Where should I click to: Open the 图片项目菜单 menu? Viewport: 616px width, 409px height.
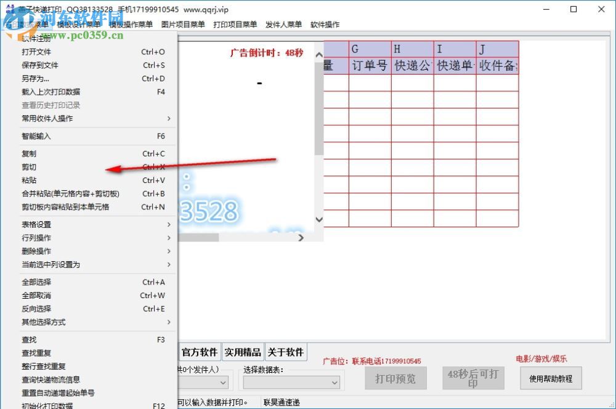click(183, 25)
